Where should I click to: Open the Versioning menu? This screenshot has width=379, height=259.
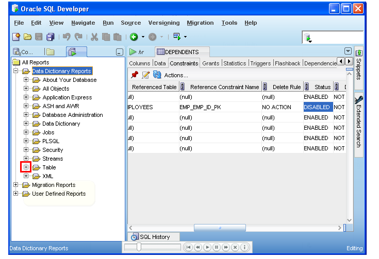[x=164, y=23]
